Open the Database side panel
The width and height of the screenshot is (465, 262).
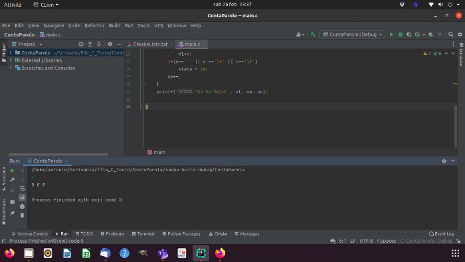[461, 55]
